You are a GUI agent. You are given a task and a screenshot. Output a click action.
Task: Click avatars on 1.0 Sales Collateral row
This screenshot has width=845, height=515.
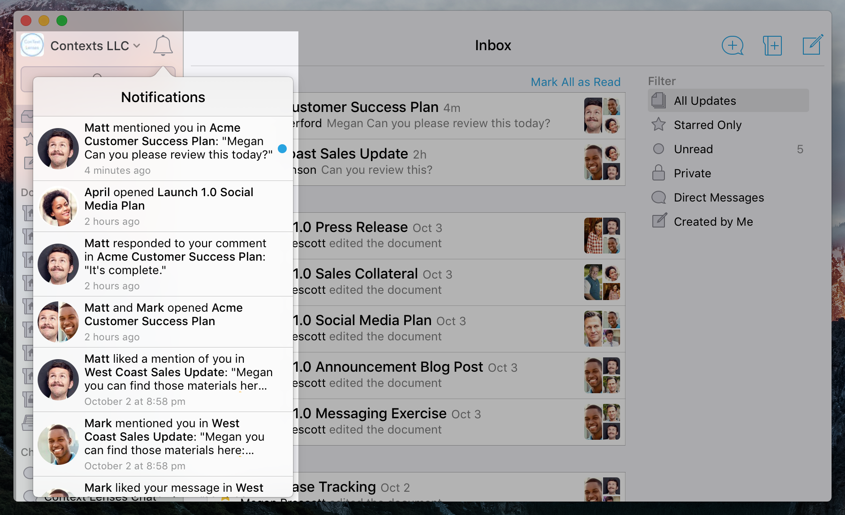tap(602, 282)
